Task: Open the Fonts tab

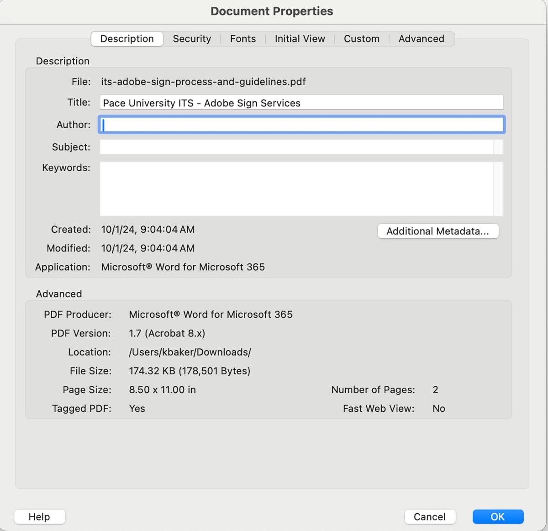Action: click(243, 39)
